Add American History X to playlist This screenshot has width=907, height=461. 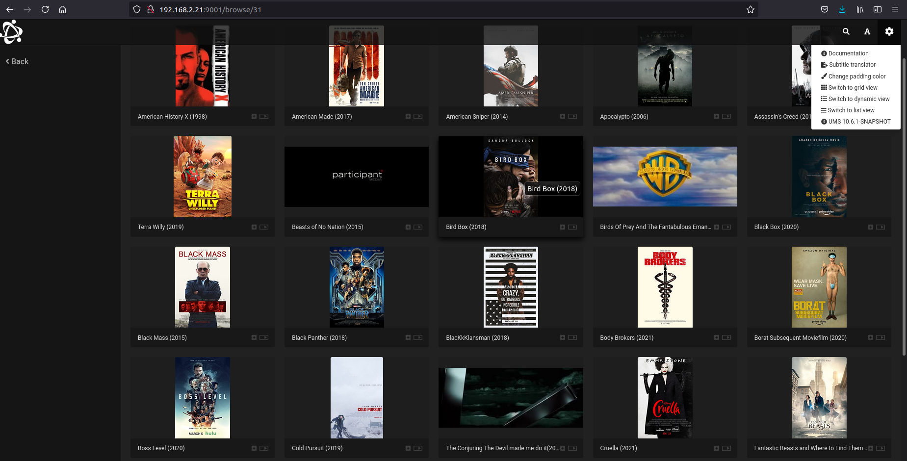[x=254, y=116]
